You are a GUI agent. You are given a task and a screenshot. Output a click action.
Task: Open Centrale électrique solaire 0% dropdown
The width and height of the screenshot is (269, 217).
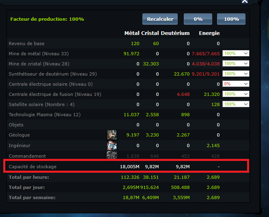pyautogui.click(x=236, y=84)
